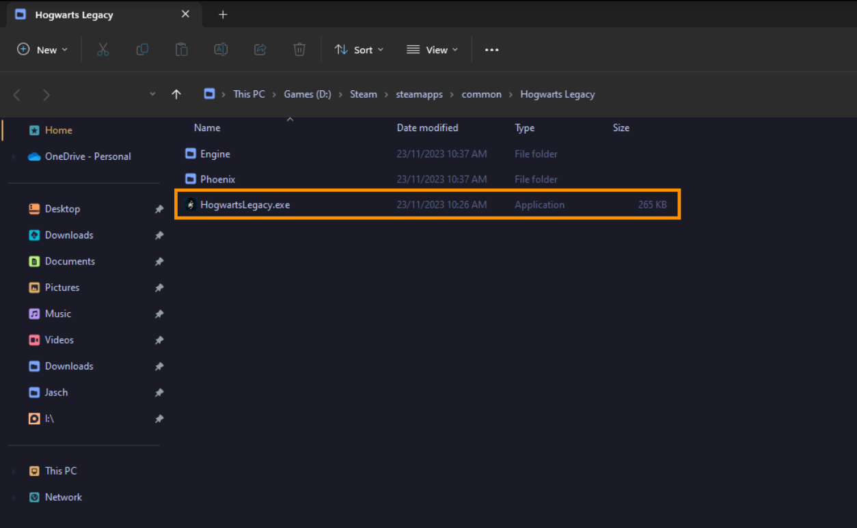Image resolution: width=857 pixels, height=528 pixels.
Task: Click the HogwartsLegacy.exe application icon
Action: point(191,204)
